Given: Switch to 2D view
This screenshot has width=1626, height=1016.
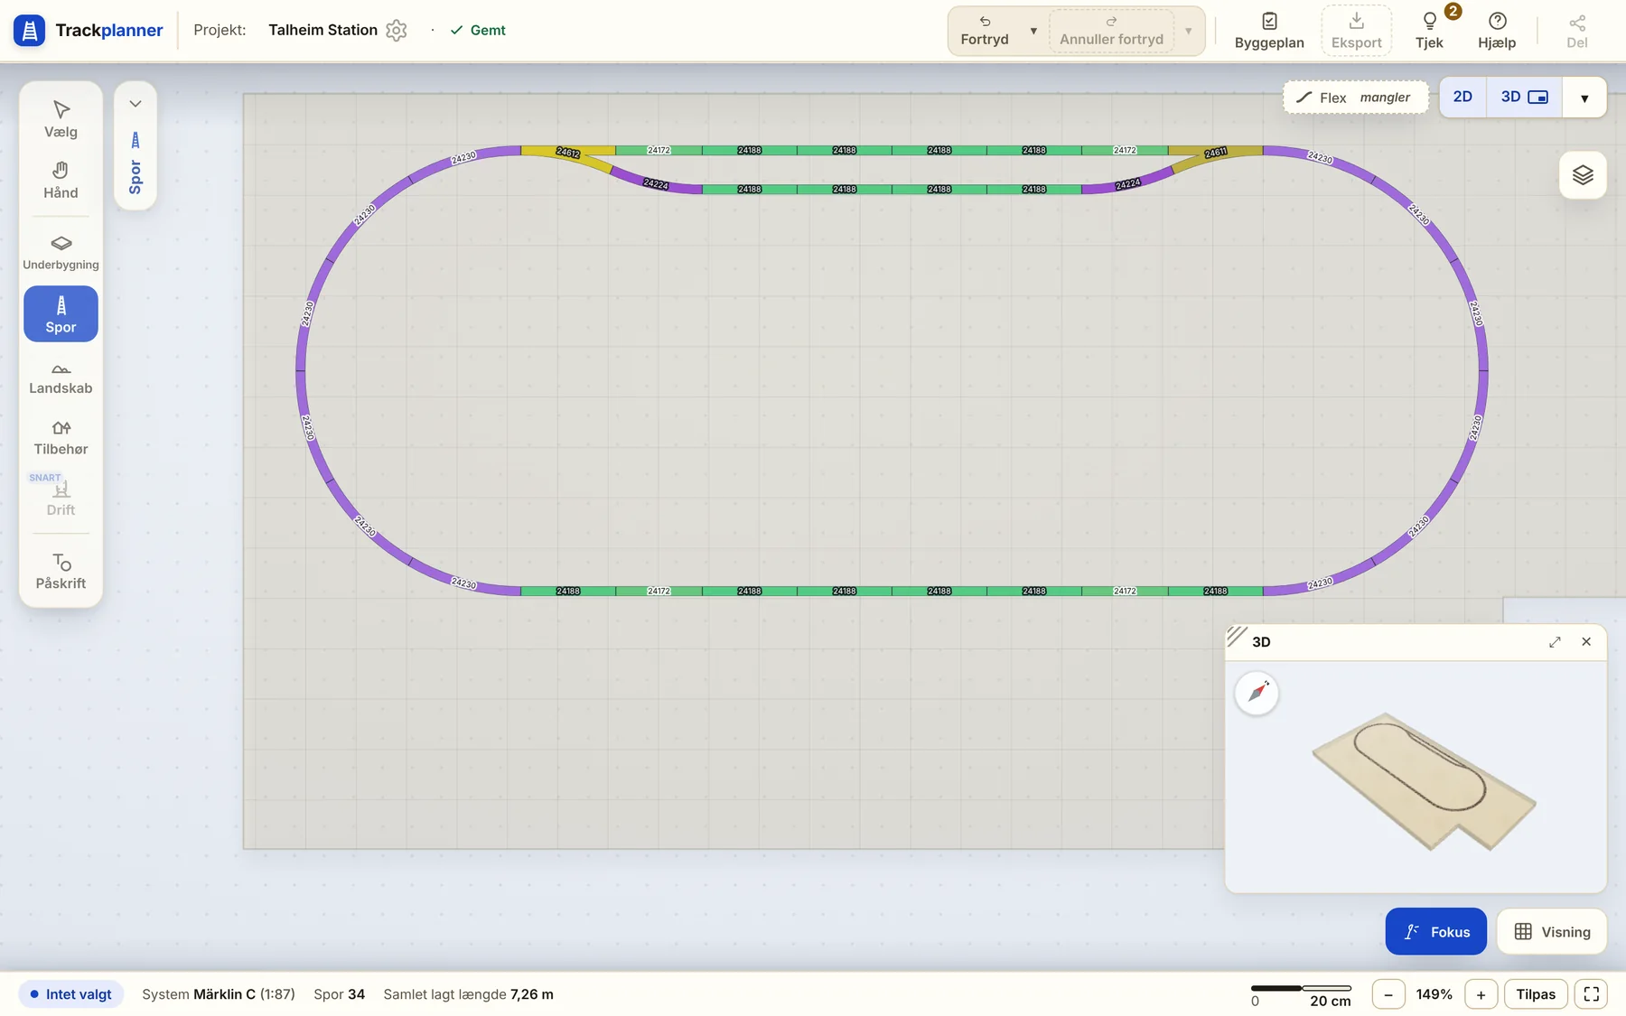Looking at the screenshot, I should tap(1462, 97).
